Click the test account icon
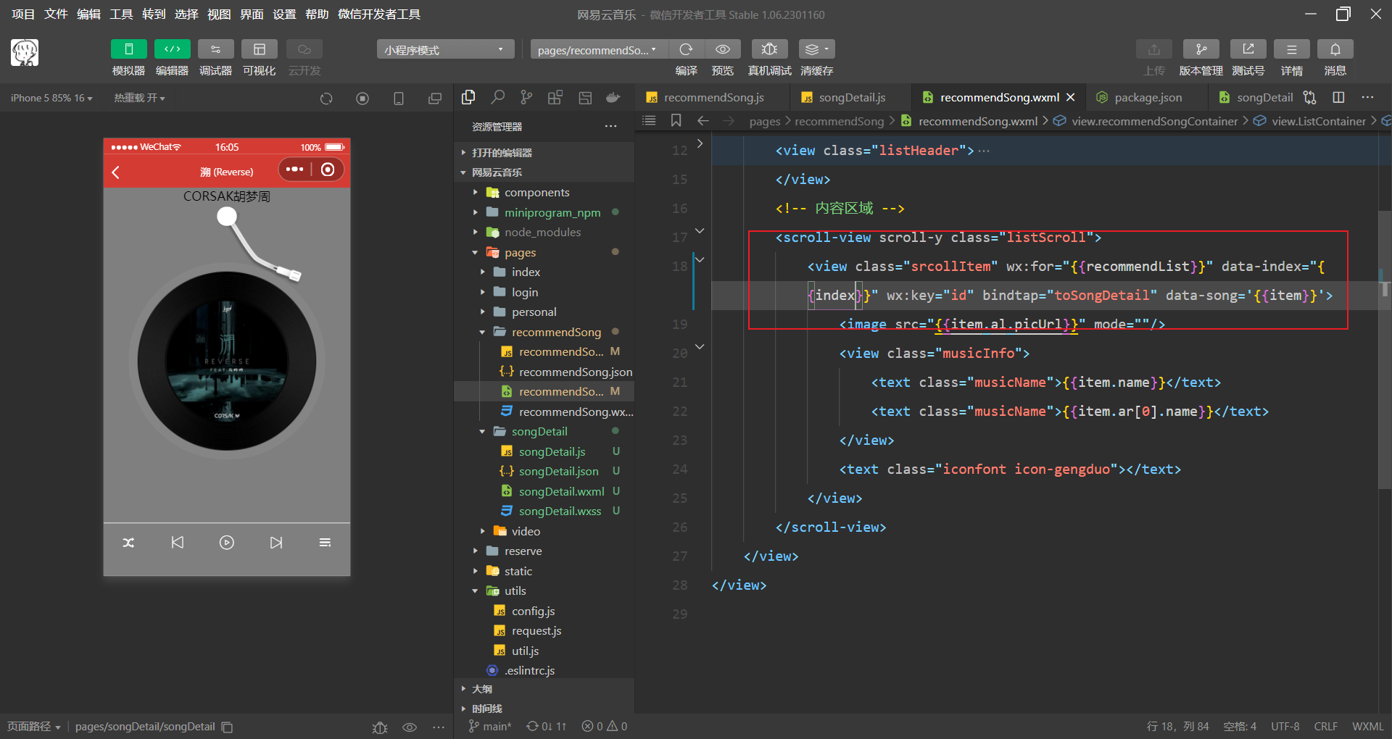Viewport: 1392px width, 739px height. [1248, 49]
